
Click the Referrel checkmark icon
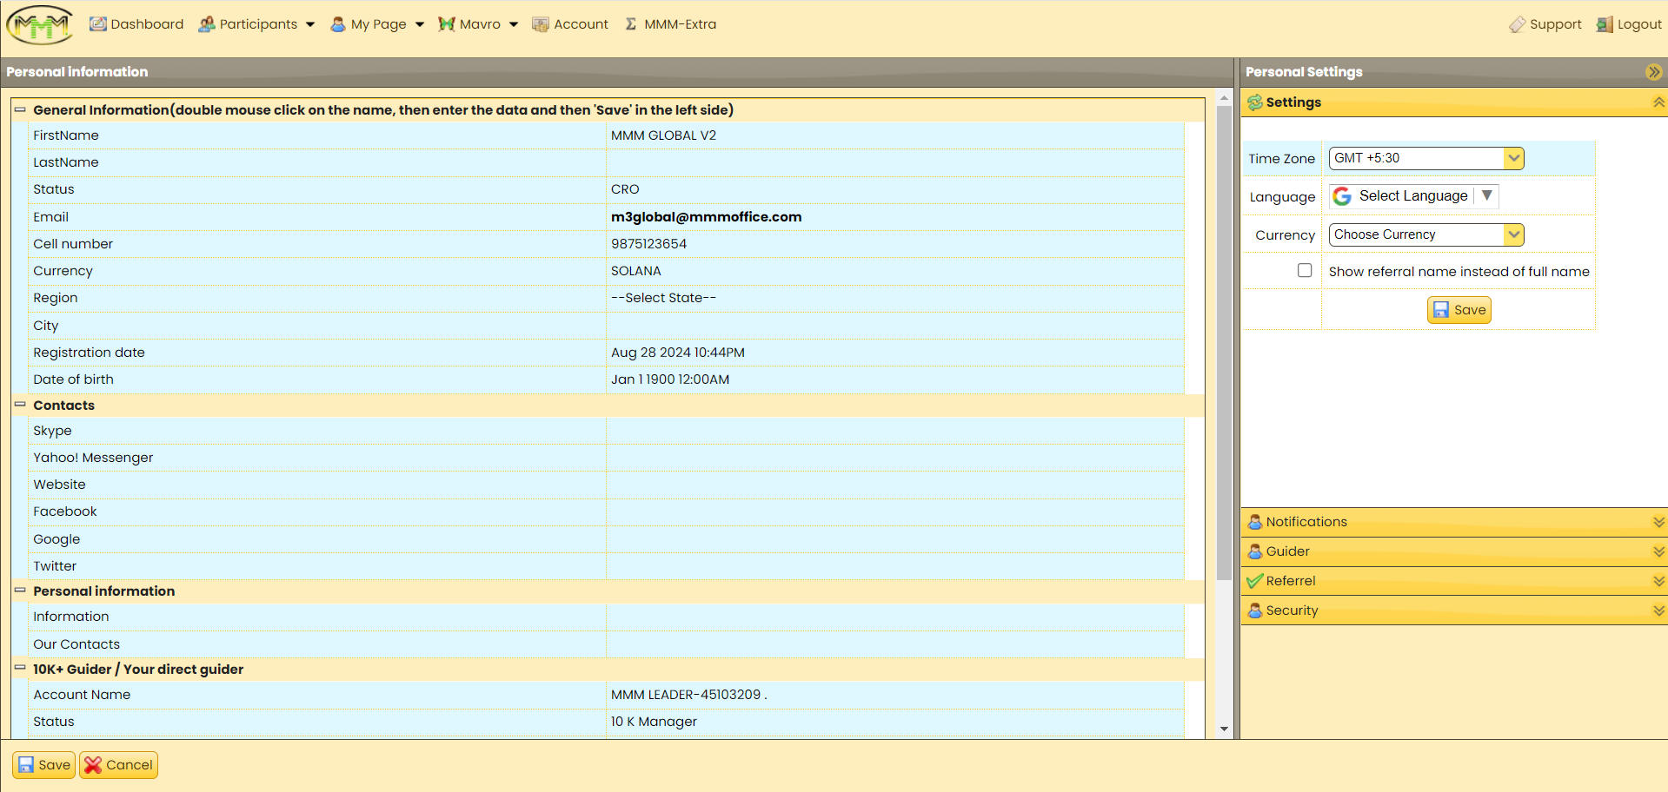[x=1255, y=581]
